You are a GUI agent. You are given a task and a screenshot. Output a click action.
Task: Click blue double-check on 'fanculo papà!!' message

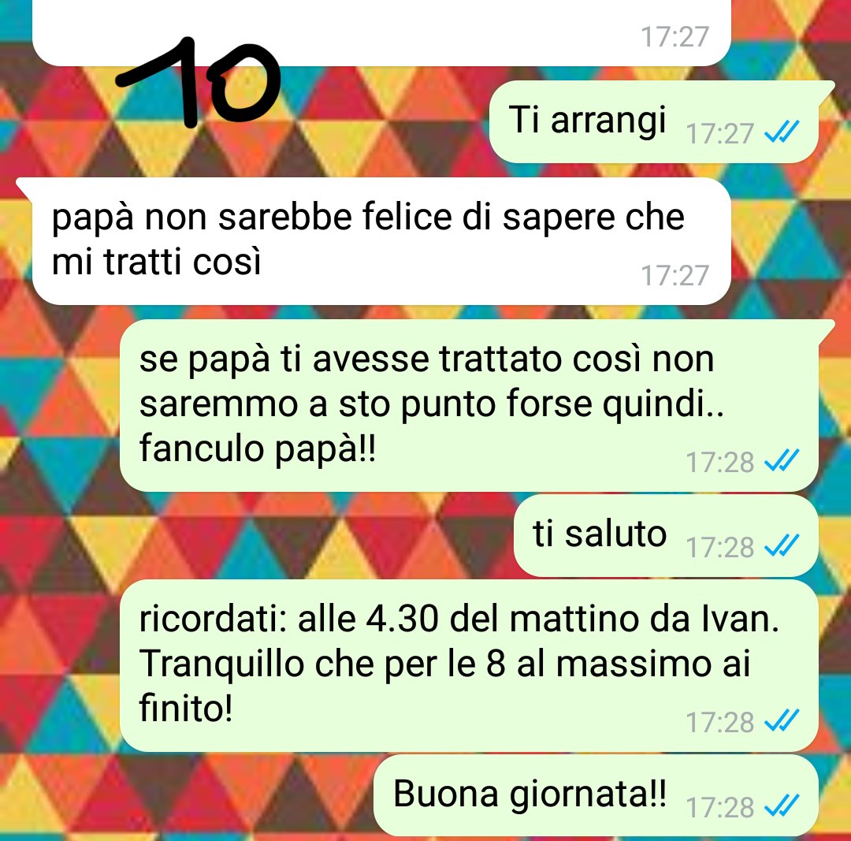[x=782, y=460]
